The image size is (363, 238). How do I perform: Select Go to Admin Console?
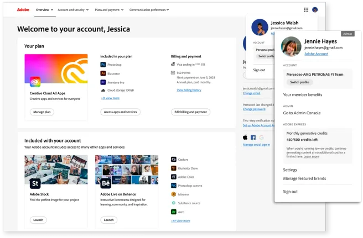click(302, 113)
